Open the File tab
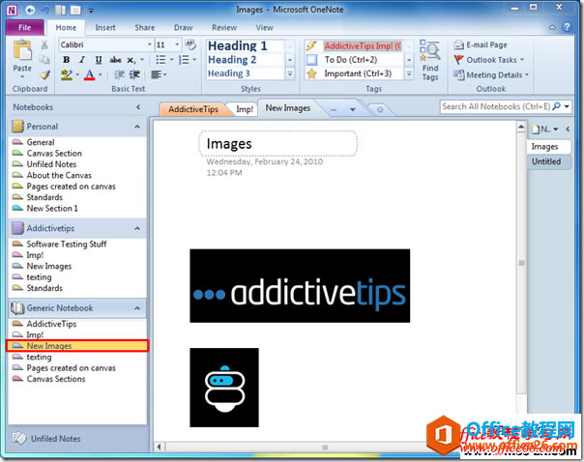584x462 pixels. pyautogui.click(x=24, y=28)
